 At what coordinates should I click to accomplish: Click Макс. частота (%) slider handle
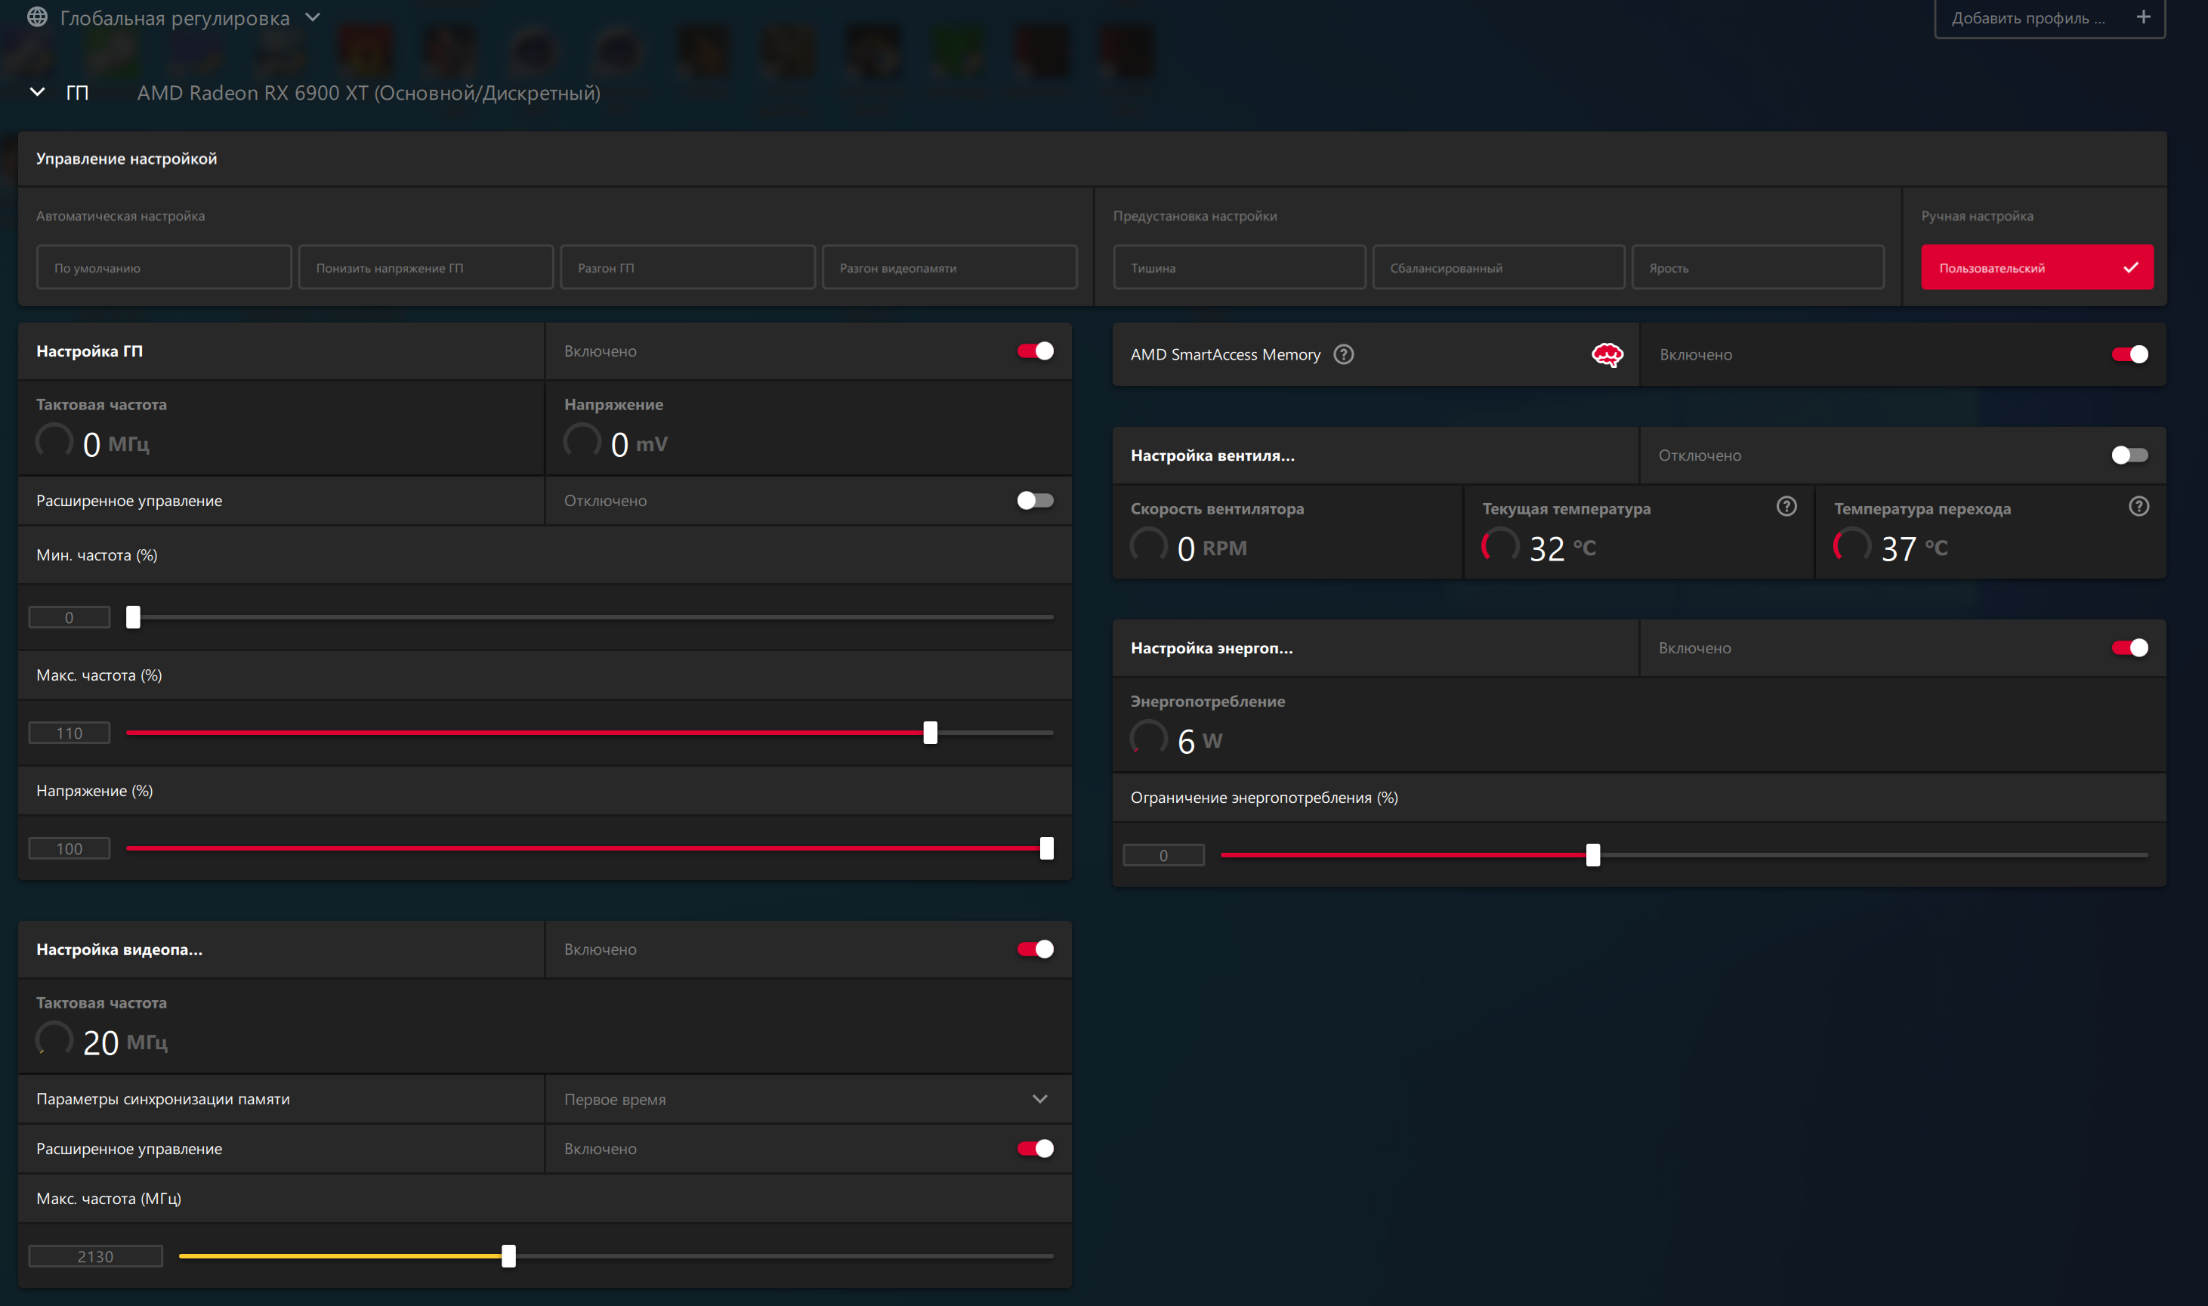click(x=930, y=732)
